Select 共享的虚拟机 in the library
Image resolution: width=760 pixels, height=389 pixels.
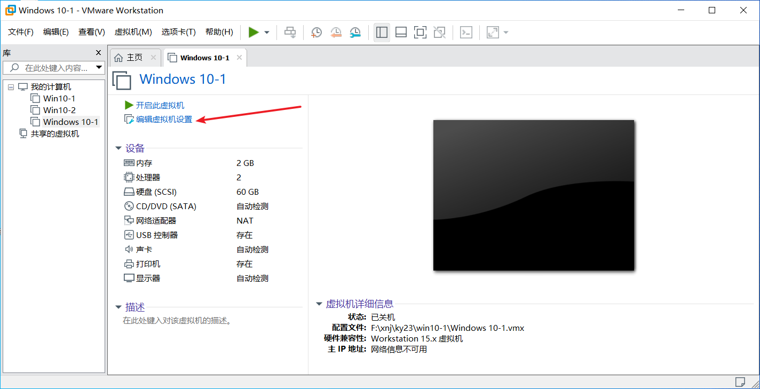point(55,133)
